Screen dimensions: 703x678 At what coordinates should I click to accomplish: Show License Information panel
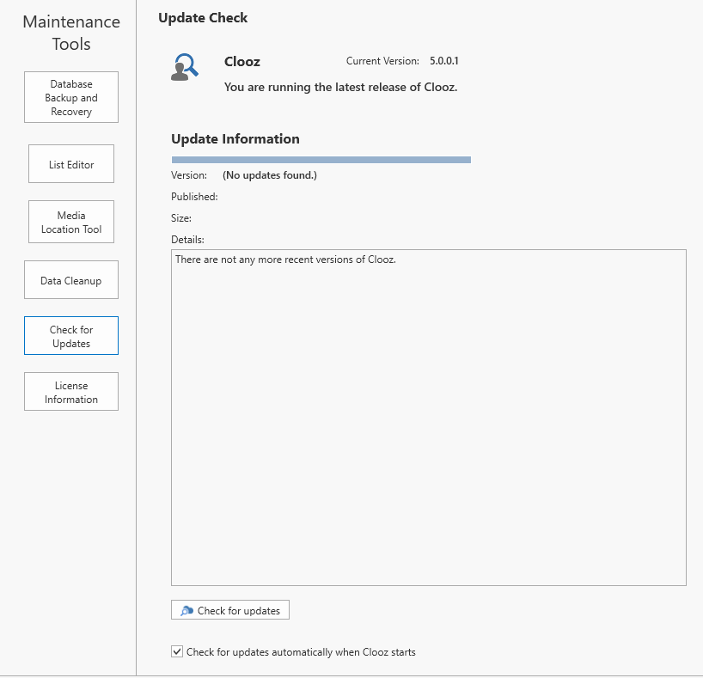coord(71,392)
